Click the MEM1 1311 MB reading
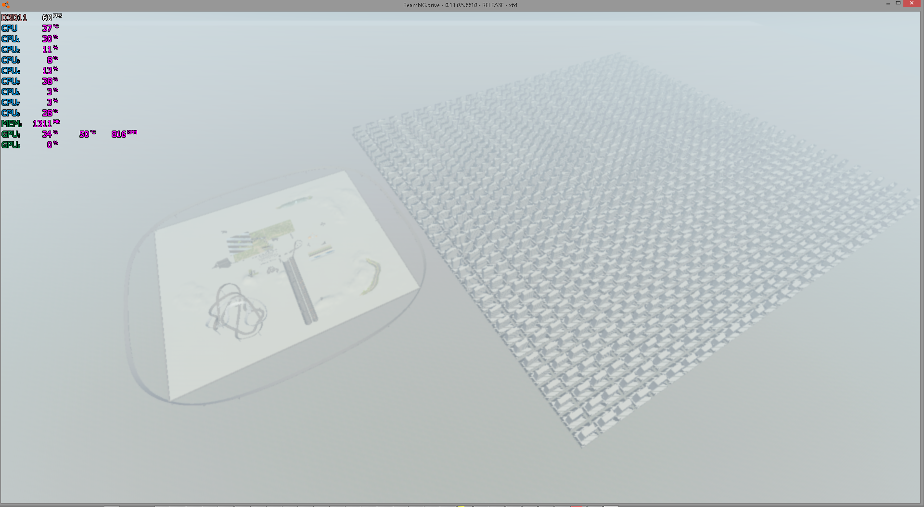 [x=46, y=123]
